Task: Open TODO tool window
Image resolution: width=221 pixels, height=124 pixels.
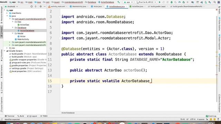Action: (x=44, y=116)
